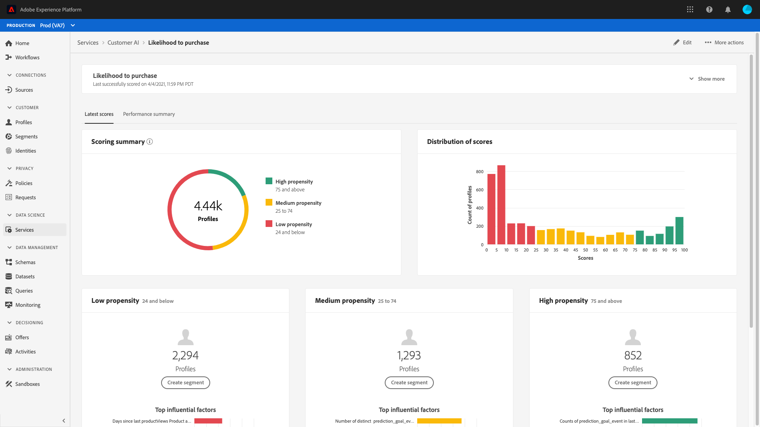Screen dimensions: 760x427
Task: Click the Edit pencil button
Action: tap(682, 42)
